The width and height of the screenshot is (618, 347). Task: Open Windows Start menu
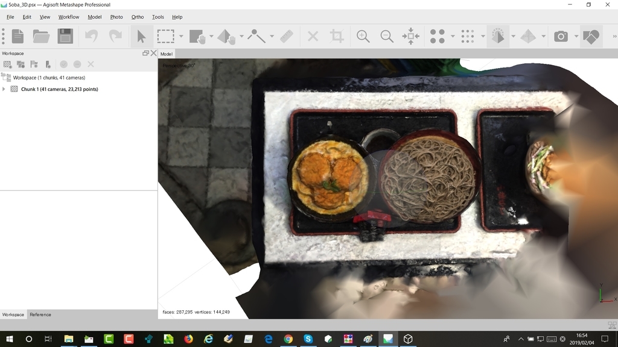tap(10, 339)
